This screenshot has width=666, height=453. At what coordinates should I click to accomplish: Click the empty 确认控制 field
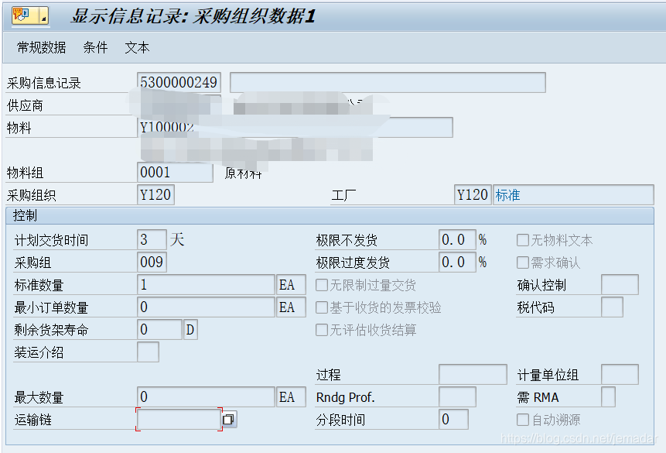[620, 284]
